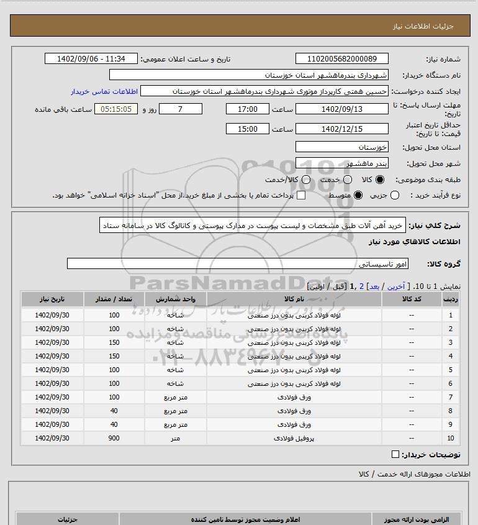The height and width of the screenshot is (525, 478).
Task: Select row 1 item name لوله فولاد کربنی
Action: coord(294,315)
